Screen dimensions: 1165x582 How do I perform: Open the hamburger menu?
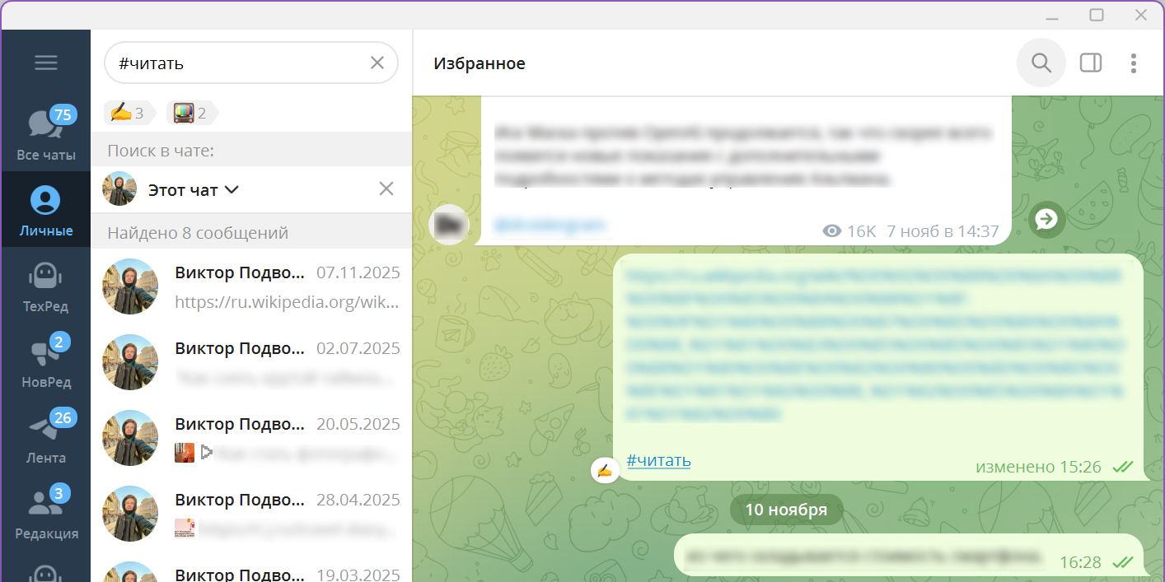45,62
